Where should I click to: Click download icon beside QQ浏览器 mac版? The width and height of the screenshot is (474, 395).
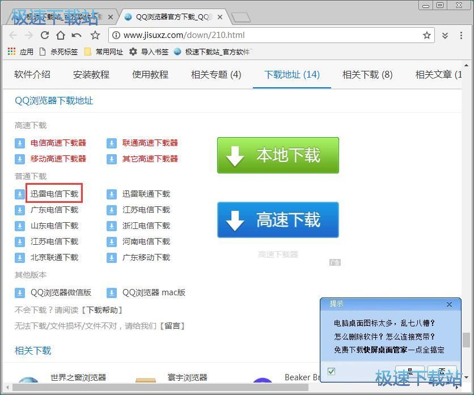(x=112, y=293)
